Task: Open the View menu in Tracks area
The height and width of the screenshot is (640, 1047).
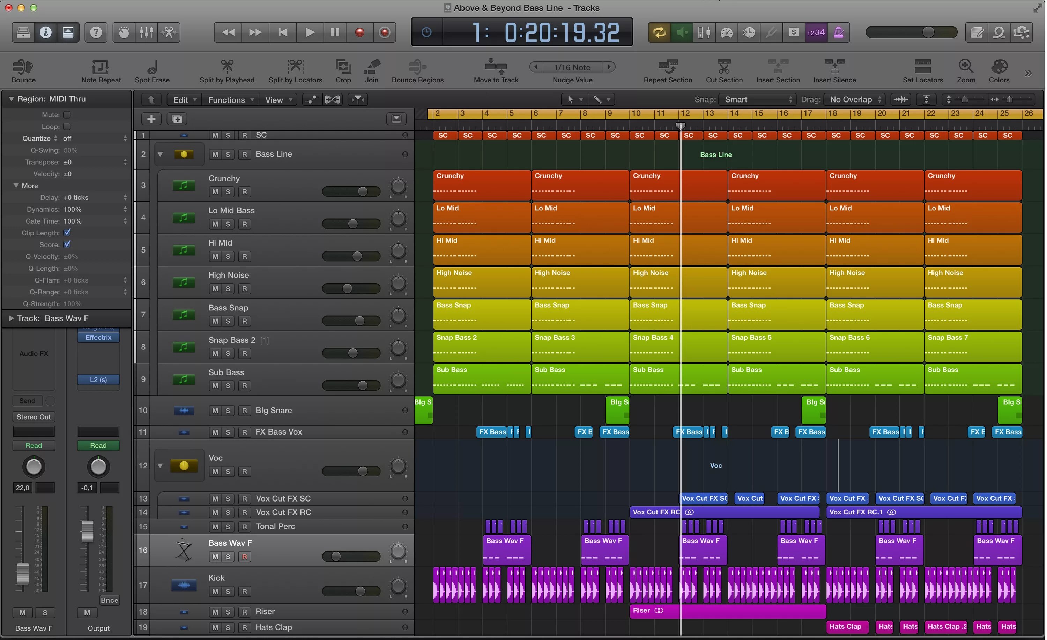Action: [x=278, y=100]
